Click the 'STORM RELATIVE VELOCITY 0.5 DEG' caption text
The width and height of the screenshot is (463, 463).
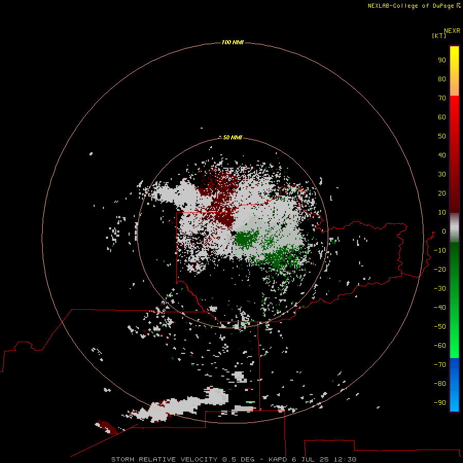[x=183, y=459]
